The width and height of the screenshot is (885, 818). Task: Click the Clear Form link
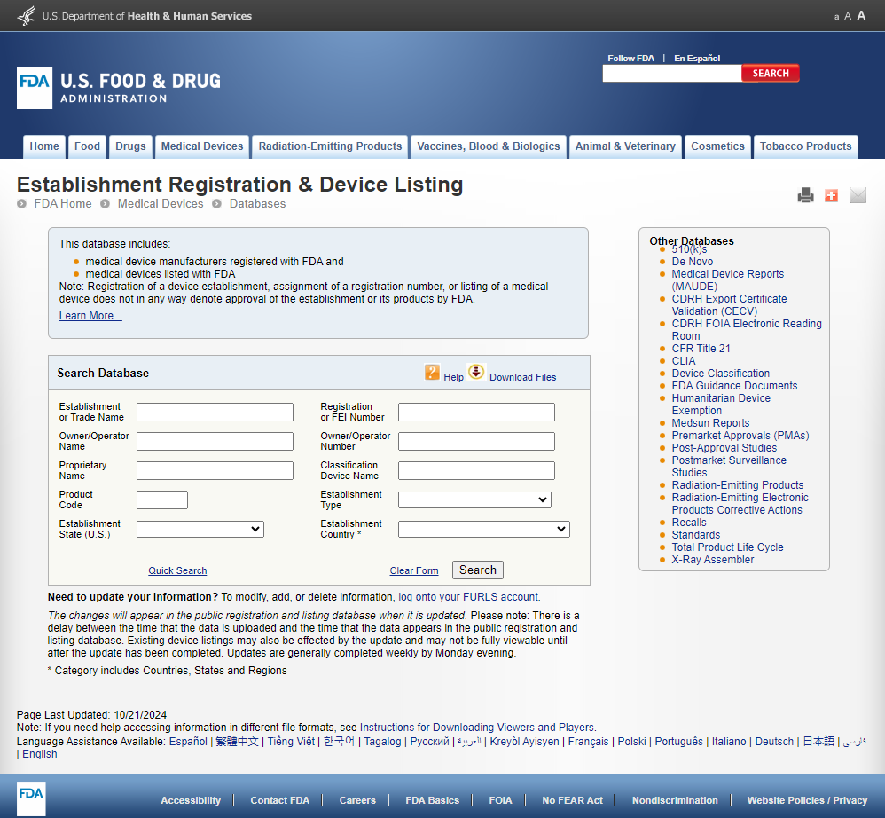414,571
